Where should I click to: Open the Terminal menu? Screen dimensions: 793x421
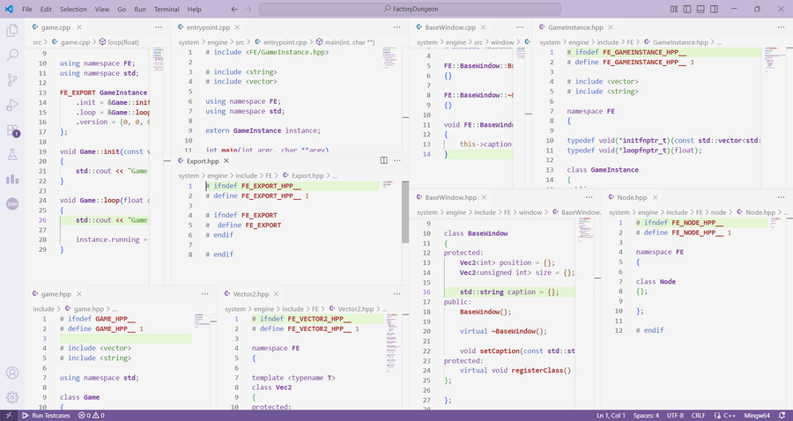coord(167,9)
